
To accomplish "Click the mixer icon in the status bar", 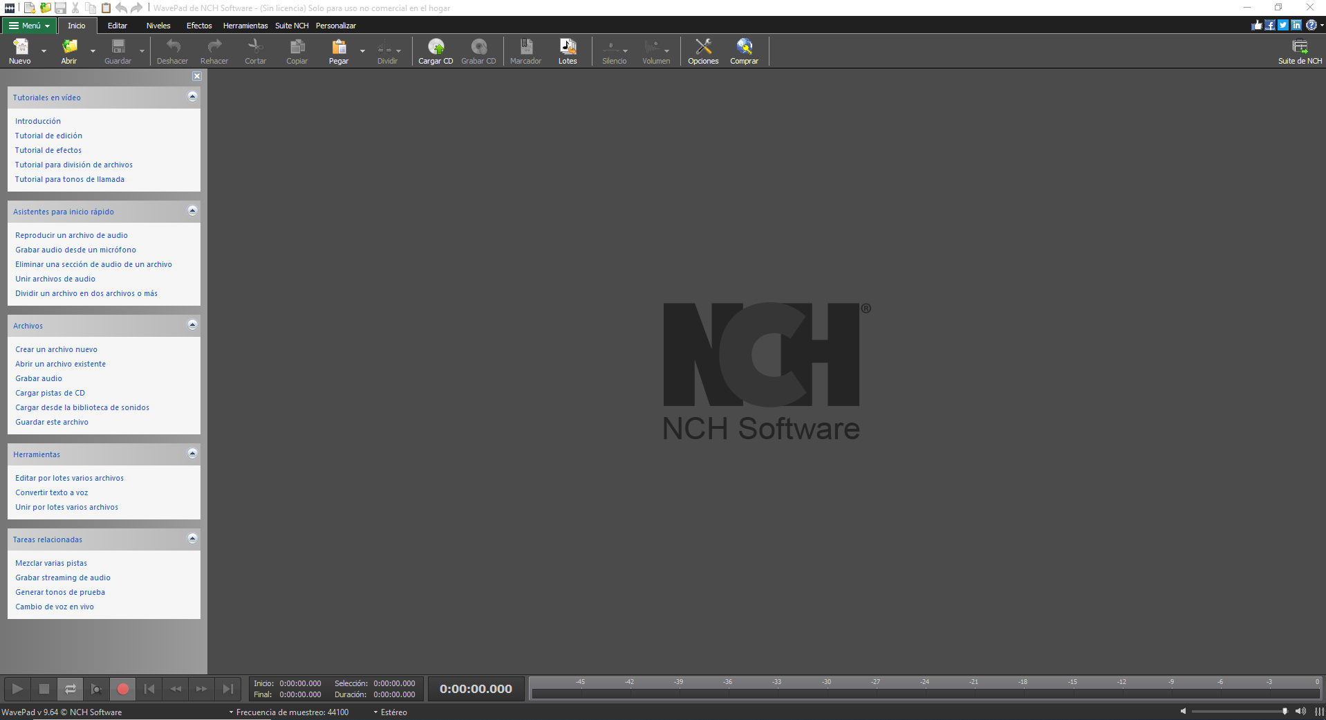I will [1319, 712].
